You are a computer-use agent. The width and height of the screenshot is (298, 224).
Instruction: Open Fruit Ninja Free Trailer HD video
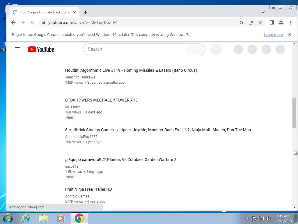88,189
